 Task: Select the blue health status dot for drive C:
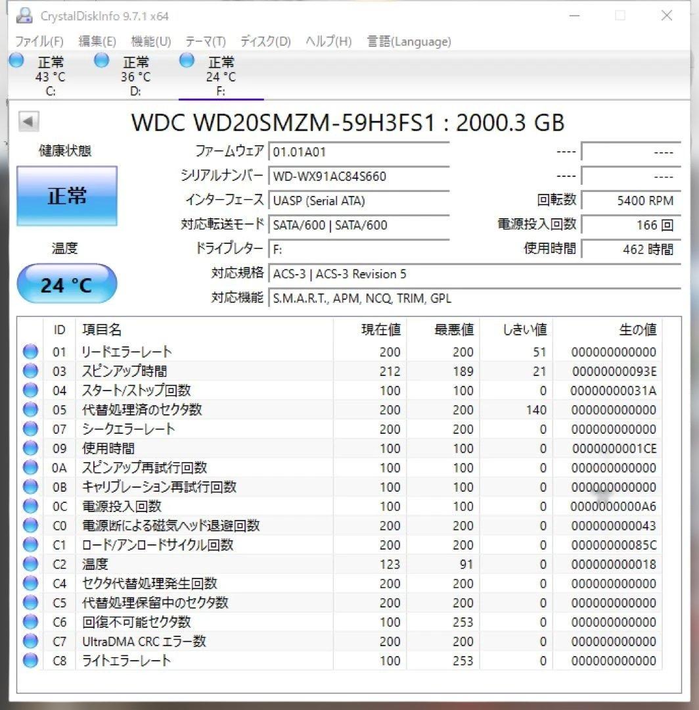(x=16, y=60)
